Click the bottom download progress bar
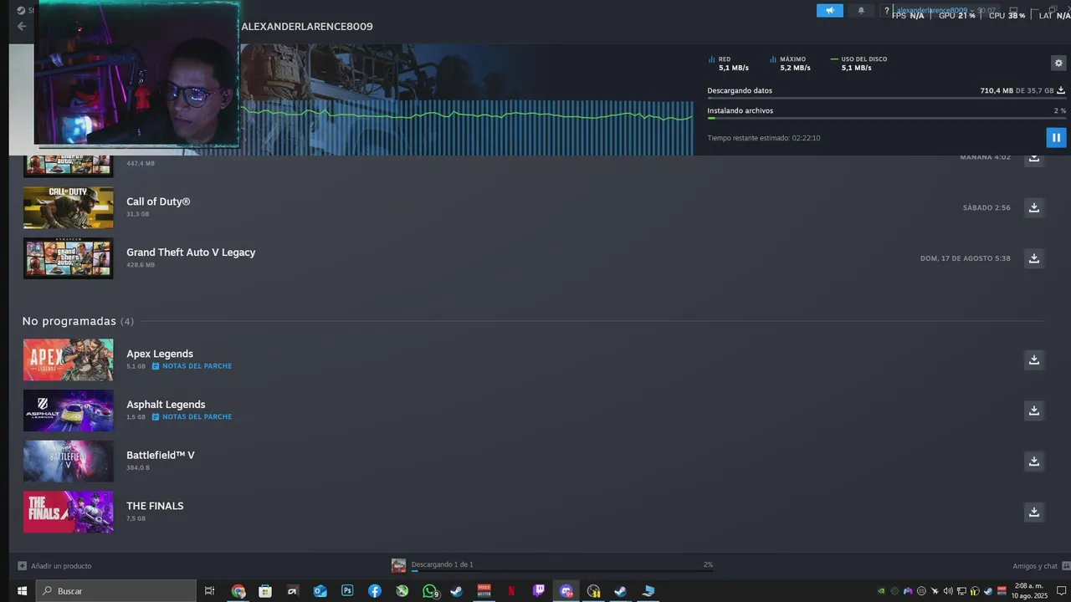This screenshot has width=1071, height=602. click(561, 571)
